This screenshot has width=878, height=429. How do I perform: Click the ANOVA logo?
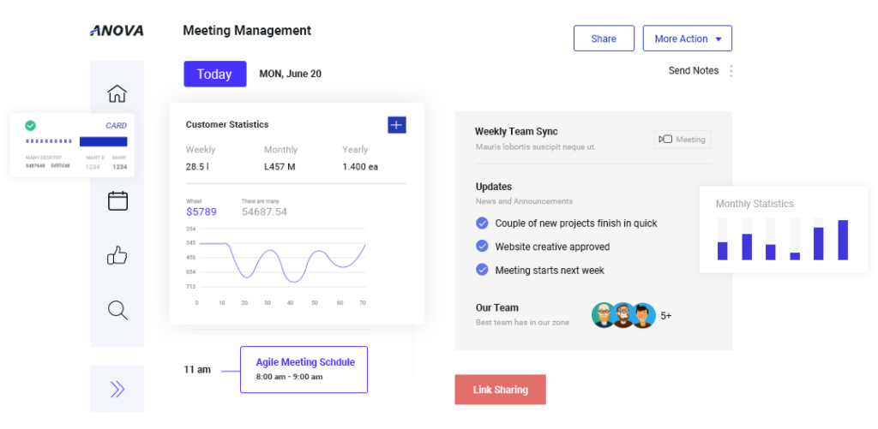tap(117, 31)
